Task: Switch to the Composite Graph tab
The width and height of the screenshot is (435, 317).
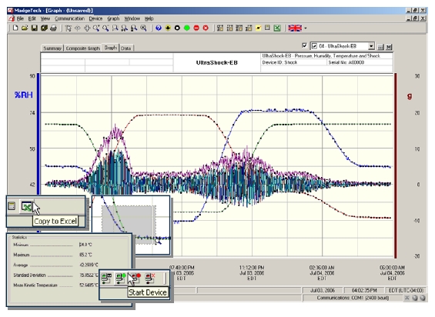Action: coord(82,48)
